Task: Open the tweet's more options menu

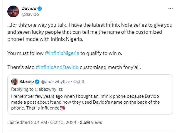Action: click(170, 9)
